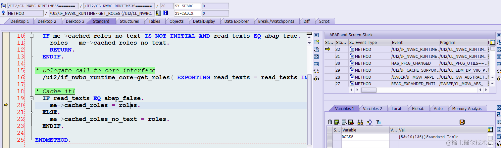The image size is (501, 148).
Task: Click the program document icon at top left
Action: pyautogui.click(x=4, y=6)
